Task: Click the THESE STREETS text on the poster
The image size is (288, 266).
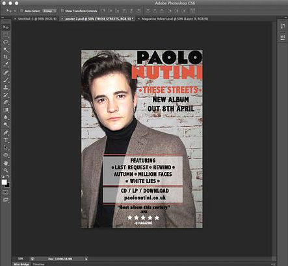Action: coord(170,90)
